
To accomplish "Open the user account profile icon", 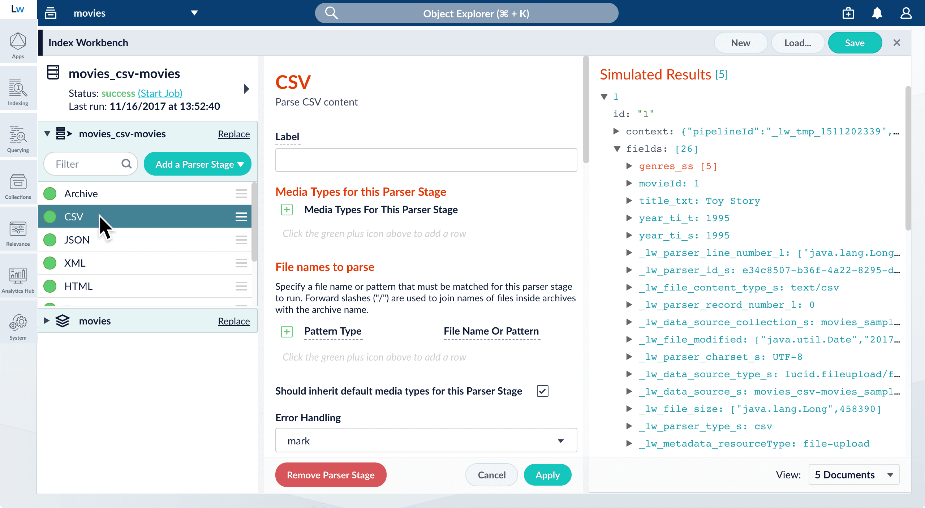I will pos(906,13).
